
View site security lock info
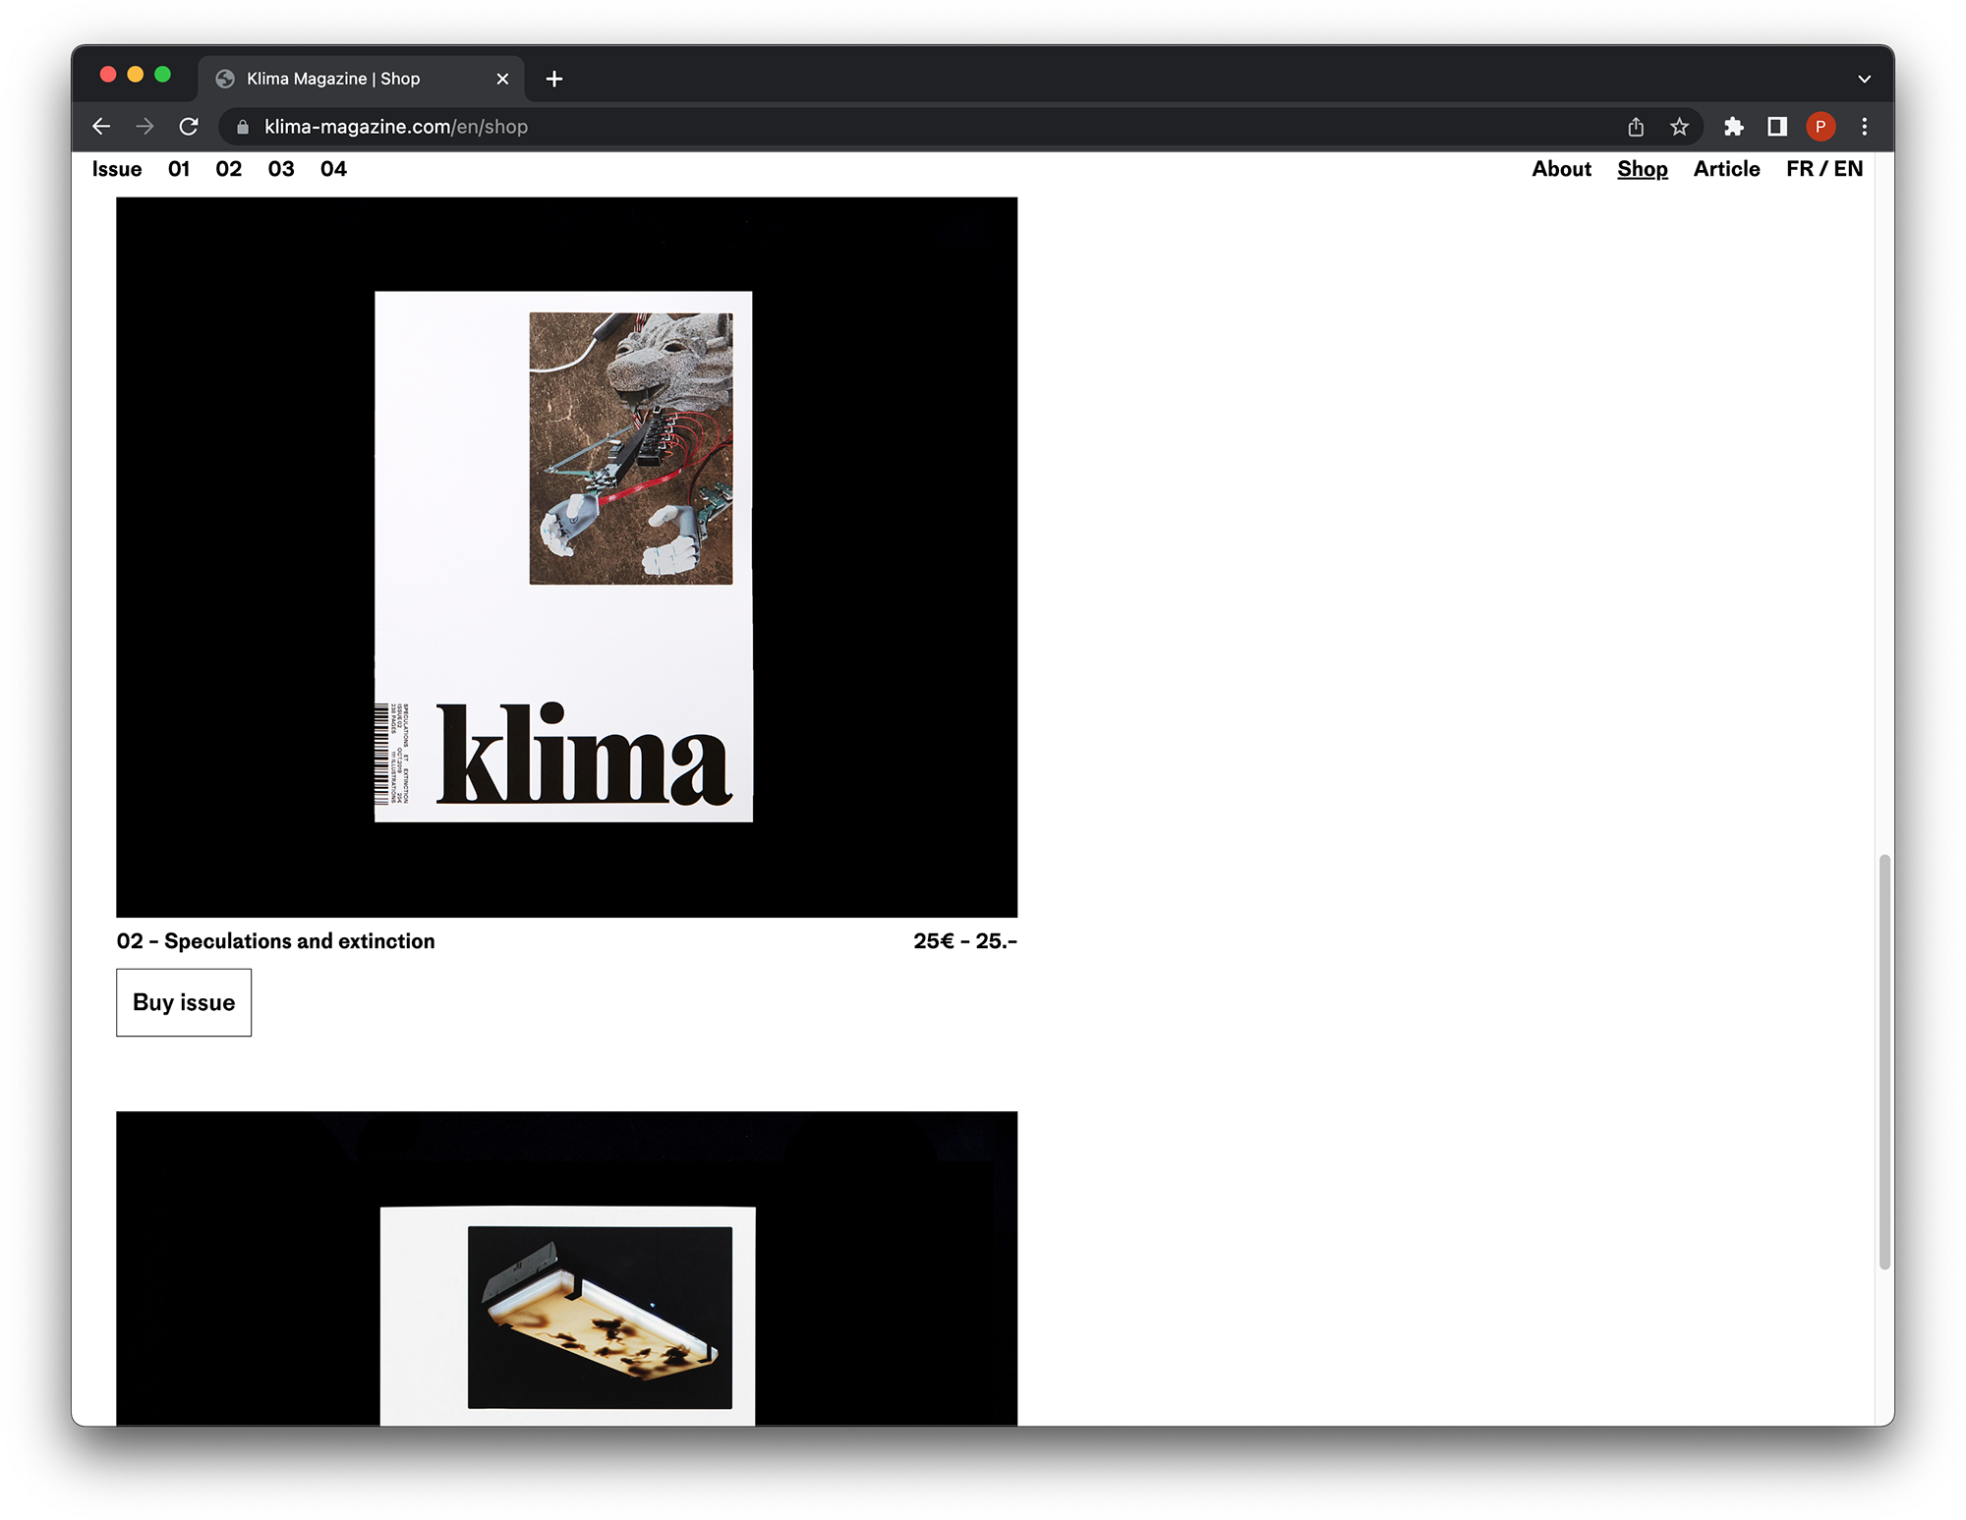(243, 127)
